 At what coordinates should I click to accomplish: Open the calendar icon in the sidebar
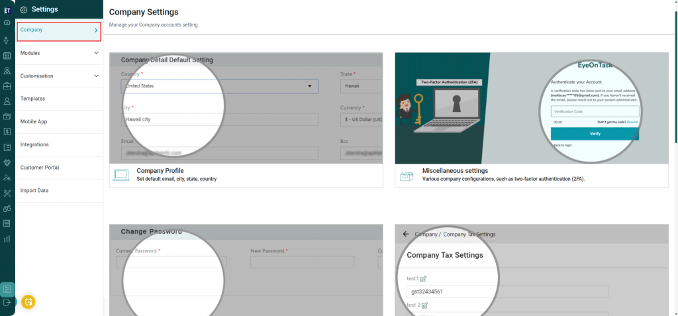pos(7,56)
